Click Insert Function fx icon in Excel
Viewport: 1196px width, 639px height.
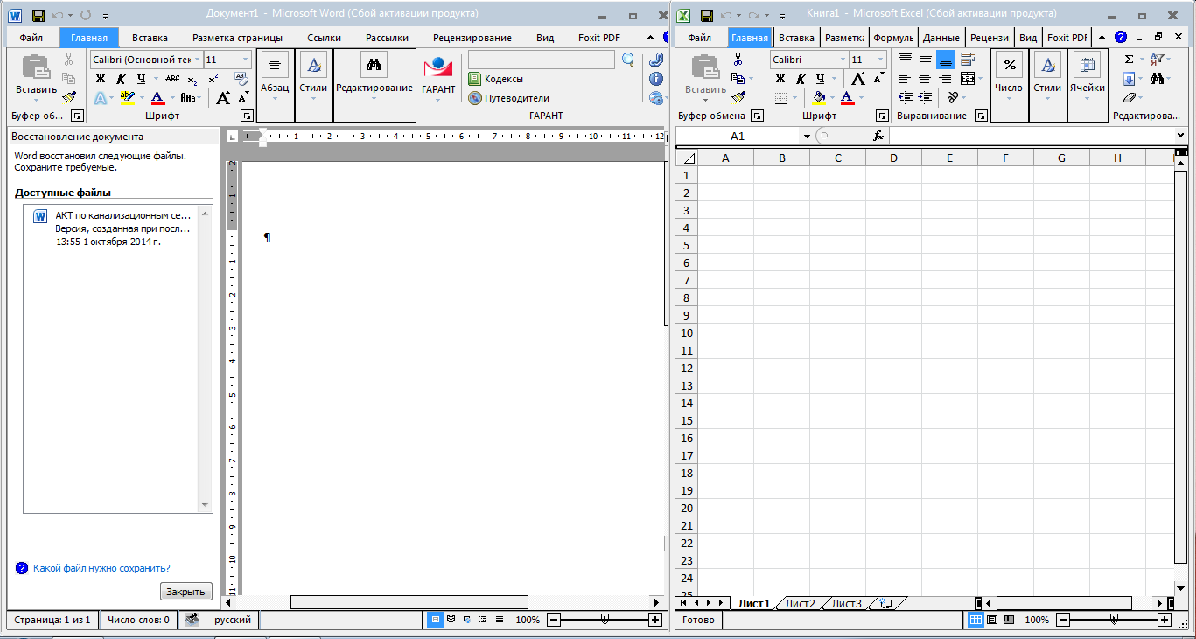(878, 137)
